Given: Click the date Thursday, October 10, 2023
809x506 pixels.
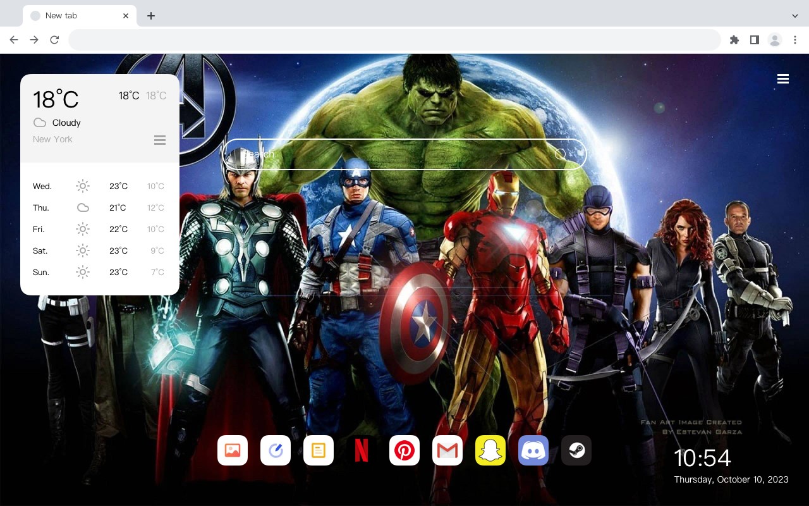Looking at the screenshot, I should pos(731,479).
